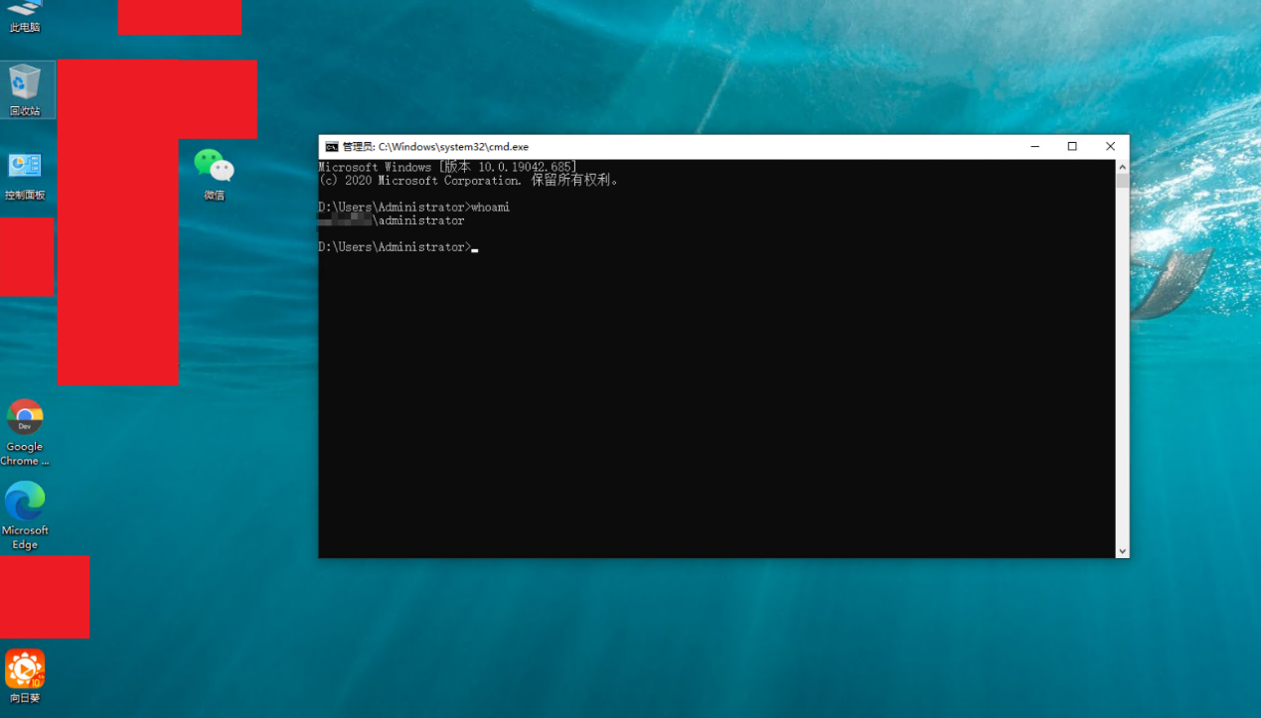Select the 回收站 recycle bin icon
This screenshot has width=1261, height=718.
pyautogui.click(x=25, y=87)
